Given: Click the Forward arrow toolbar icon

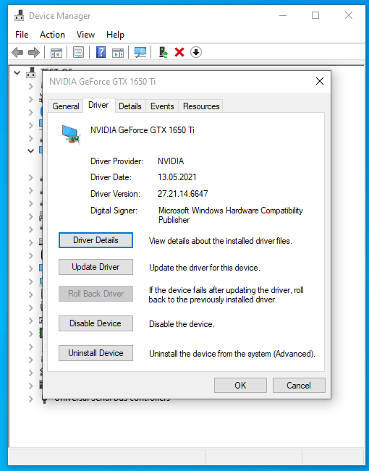Looking at the screenshot, I should coord(34,52).
